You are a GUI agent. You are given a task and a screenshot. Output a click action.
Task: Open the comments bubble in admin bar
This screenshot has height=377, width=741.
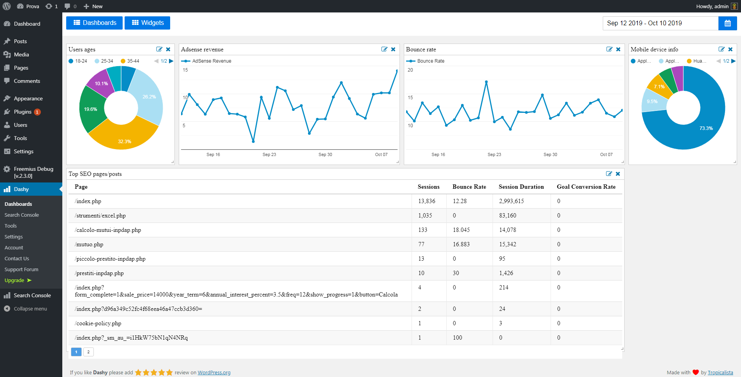coord(70,6)
